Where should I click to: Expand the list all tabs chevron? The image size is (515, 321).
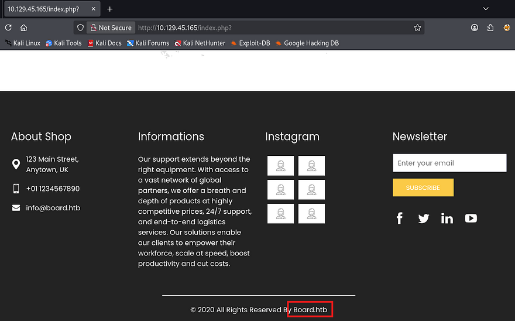coord(485,9)
